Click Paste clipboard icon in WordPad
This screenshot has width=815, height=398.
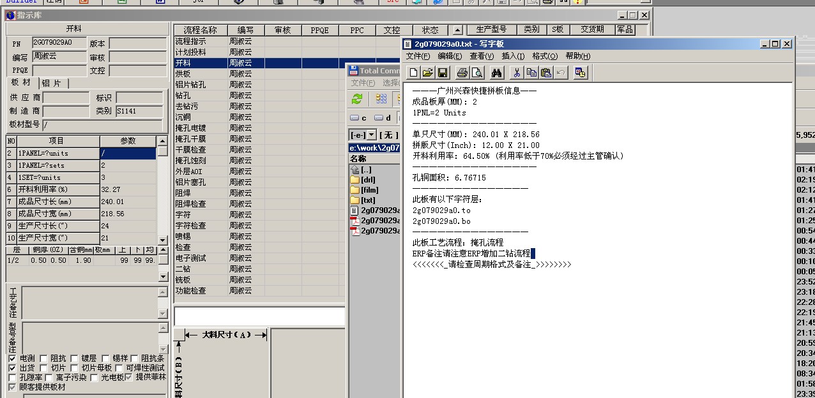point(545,73)
